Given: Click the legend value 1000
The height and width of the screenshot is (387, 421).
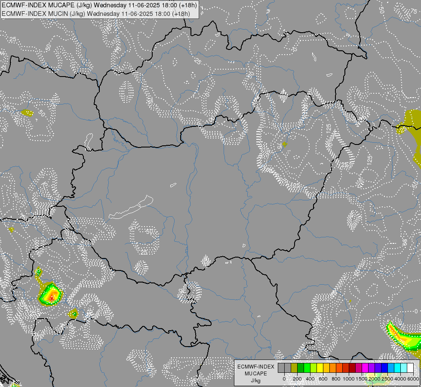Looking at the screenshot, I should [x=349, y=379].
